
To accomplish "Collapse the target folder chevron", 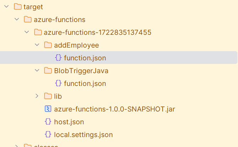I will (x=6, y=6).
